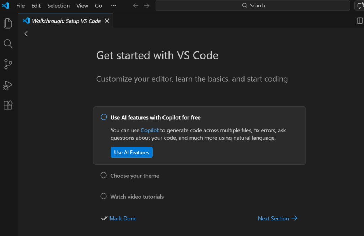
Task: Open the File menu
Action: pyautogui.click(x=20, y=6)
